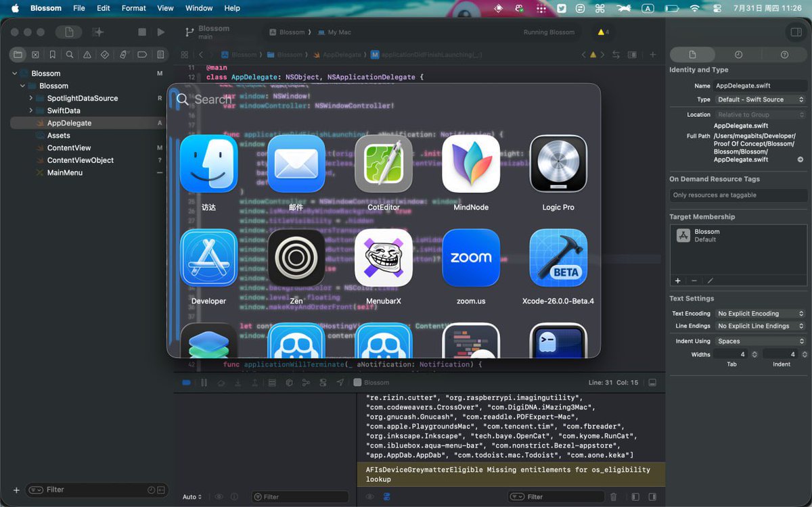Open Finder (访达) in the launcher grid

pos(208,164)
